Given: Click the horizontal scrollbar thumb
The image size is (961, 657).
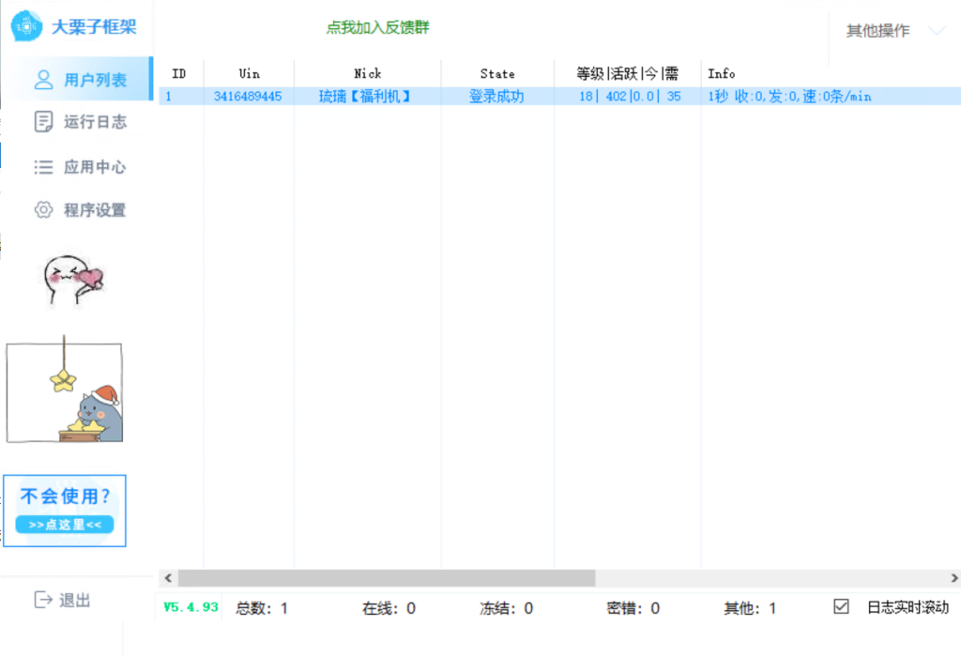Looking at the screenshot, I should click(x=386, y=578).
